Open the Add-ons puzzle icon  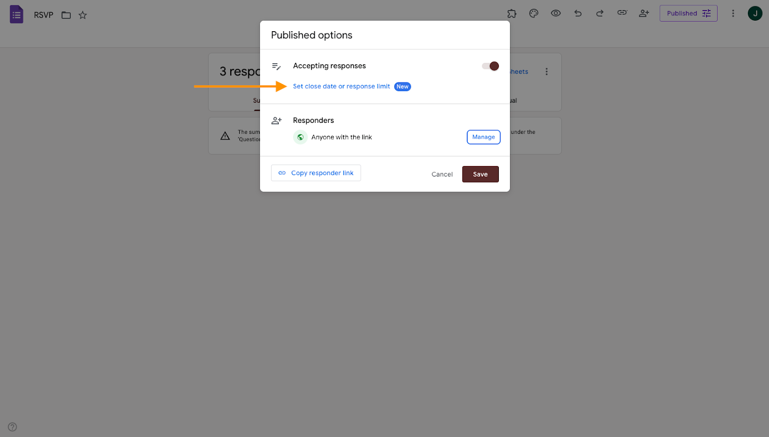pyautogui.click(x=511, y=13)
